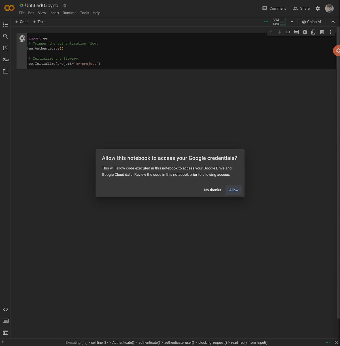Open the table of contents panel
This screenshot has height=346, width=340.
click(x=5, y=25)
